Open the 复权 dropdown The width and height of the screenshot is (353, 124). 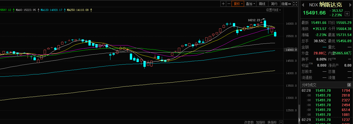coord(237,4)
